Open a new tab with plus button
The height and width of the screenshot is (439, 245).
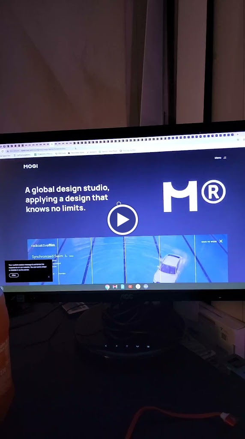[237, 135]
